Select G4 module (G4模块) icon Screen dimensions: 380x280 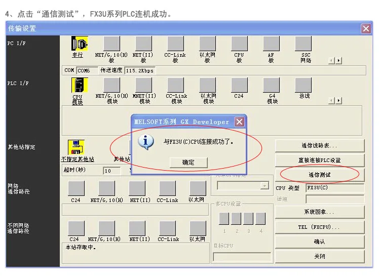(x=271, y=85)
